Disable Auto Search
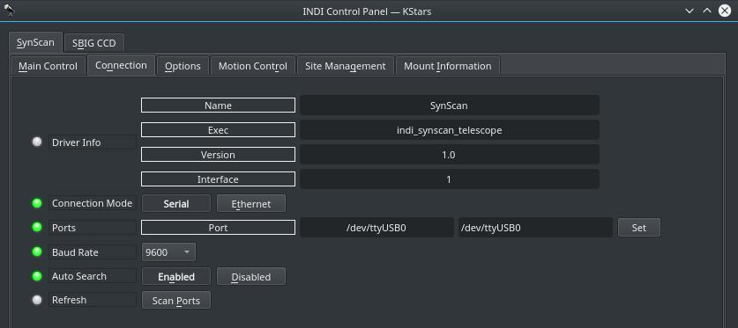 tap(251, 276)
